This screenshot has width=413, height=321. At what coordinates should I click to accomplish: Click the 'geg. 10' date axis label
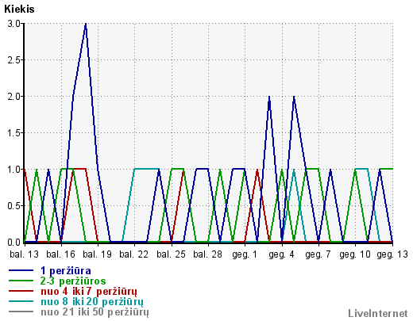pos(355,254)
